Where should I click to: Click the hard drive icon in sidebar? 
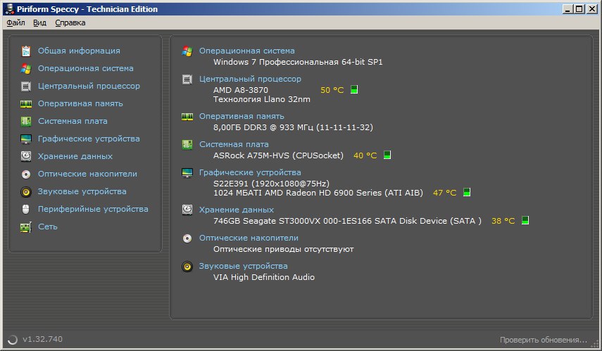(x=26, y=156)
